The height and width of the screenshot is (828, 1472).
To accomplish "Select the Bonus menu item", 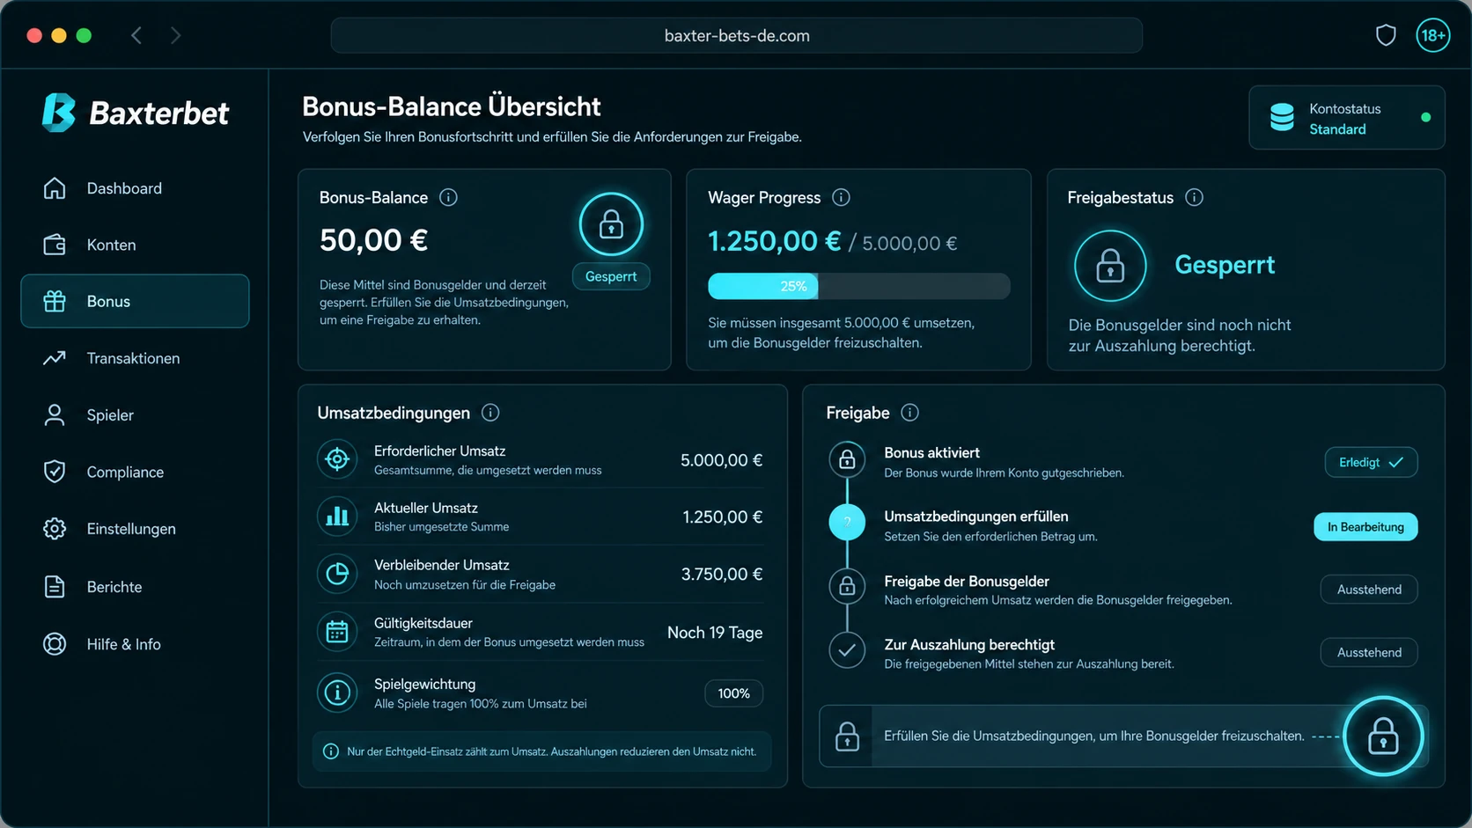I will pos(135,301).
